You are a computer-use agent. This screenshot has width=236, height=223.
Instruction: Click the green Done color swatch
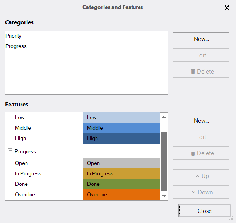pyautogui.click(x=121, y=184)
